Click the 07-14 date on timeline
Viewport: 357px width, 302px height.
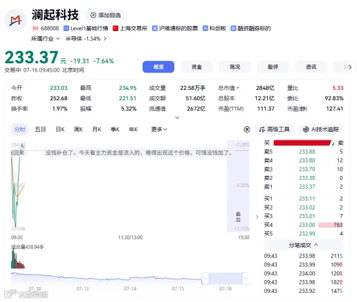point(130,289)
